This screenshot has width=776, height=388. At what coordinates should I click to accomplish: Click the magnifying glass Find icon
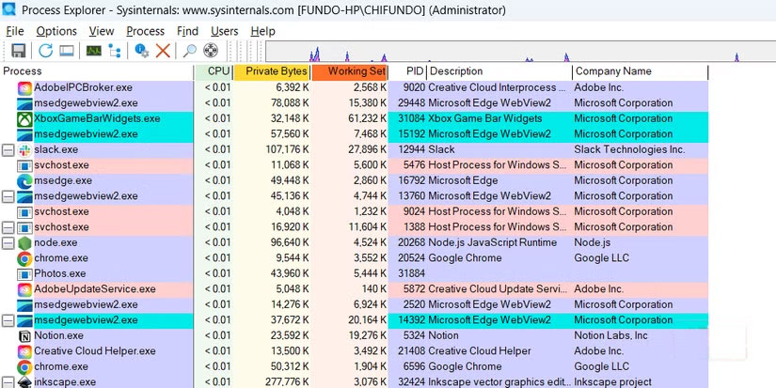point(190,51)
